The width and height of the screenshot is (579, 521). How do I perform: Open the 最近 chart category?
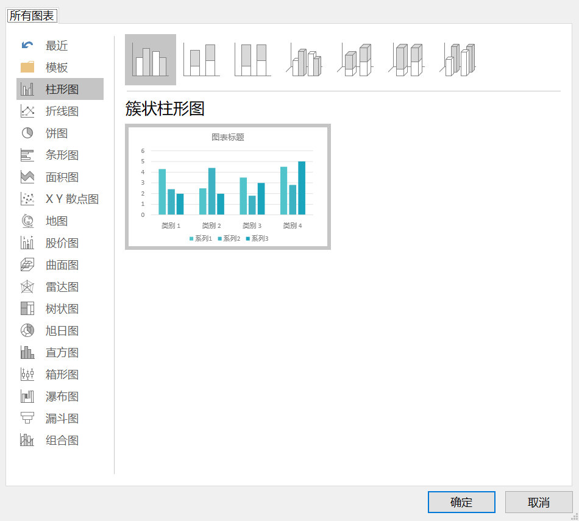pyautogui.click(x=60, y=46)
